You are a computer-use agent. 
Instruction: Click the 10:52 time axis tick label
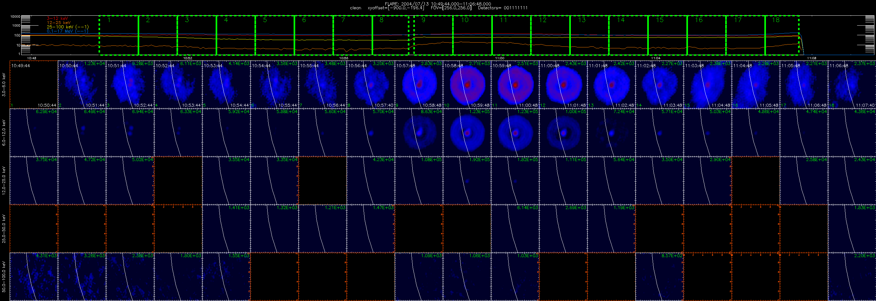point(188,58)
